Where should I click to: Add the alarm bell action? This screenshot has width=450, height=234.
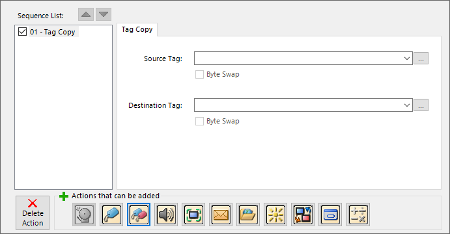click(84, 214)
